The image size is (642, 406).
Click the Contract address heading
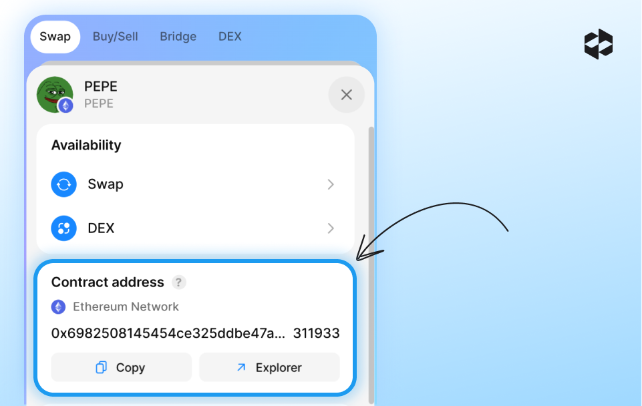(108, 282)
